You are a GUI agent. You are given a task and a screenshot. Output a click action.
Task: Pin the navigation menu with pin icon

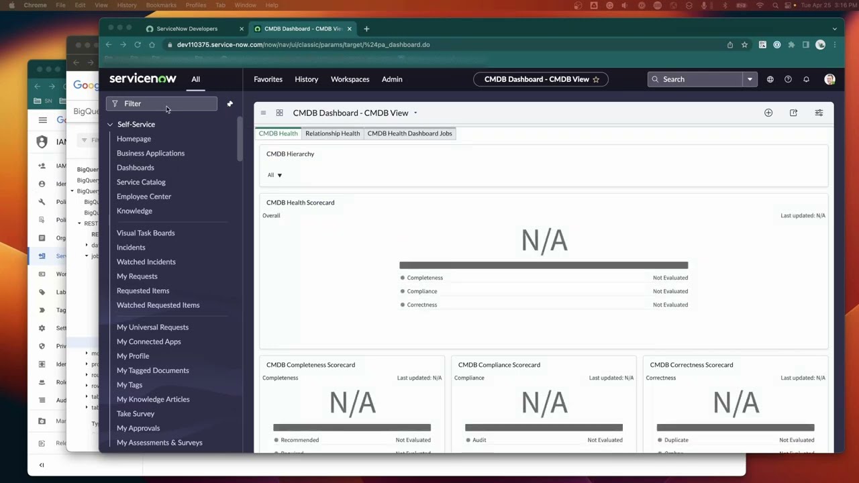pyautogui.click(x=230, y=104)
